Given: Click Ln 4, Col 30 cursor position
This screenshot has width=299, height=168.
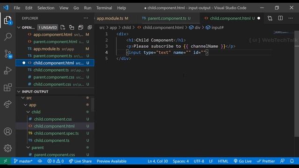Looking at the screenshot, I should pos(158,161).
